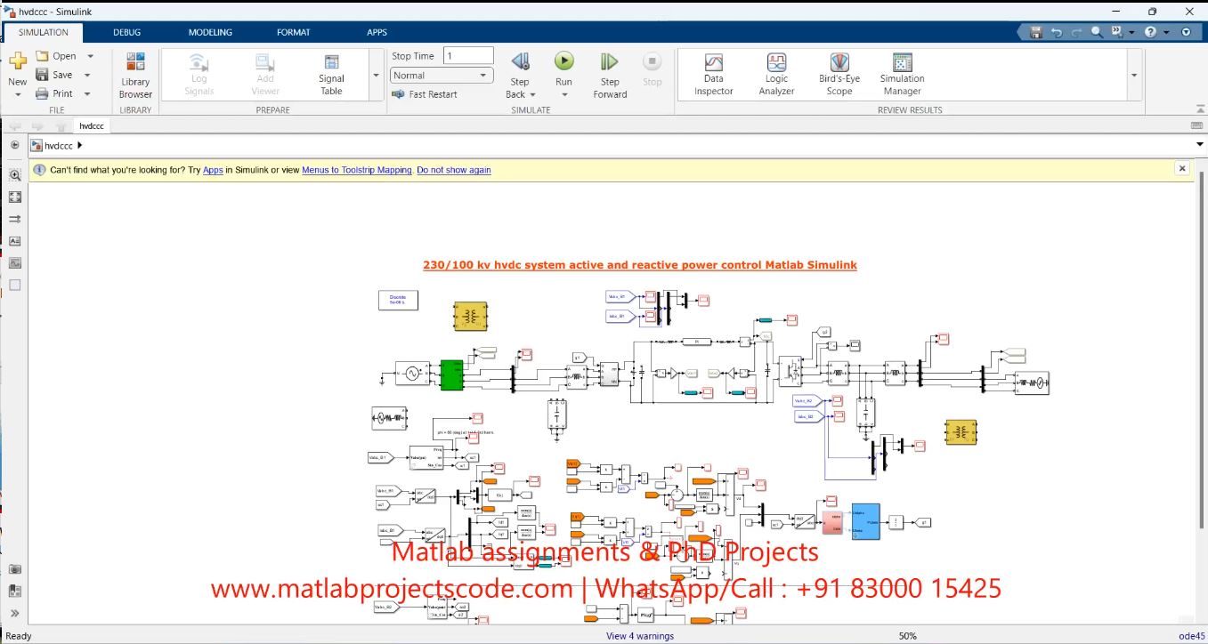
Task: Click the model title annotation
Action: click(639, 265)
